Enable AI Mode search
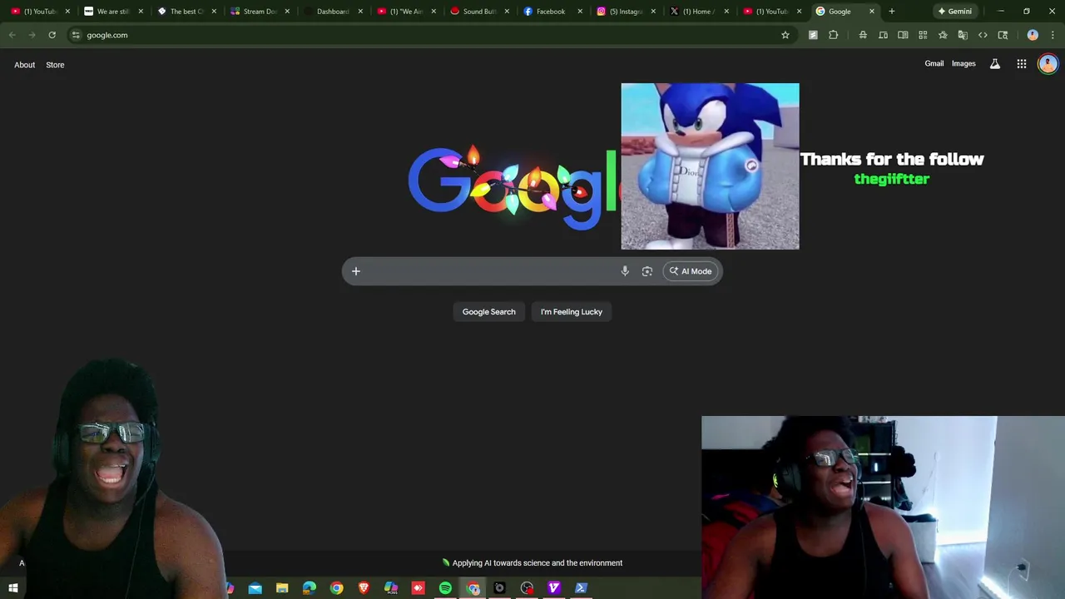This screenshot has height=599, width=1065. [x=691, y=271]
